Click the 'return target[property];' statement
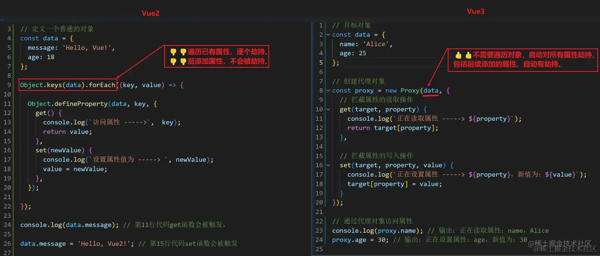This screenshot has height=256, width=600. (x=393, y=128)
